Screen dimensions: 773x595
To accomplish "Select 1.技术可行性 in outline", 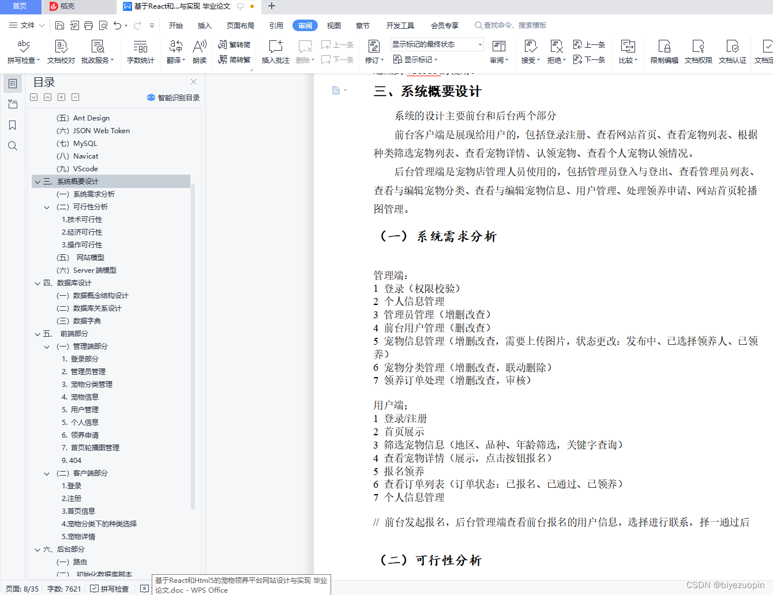I will pyautogui.click(x=82, y=220).
